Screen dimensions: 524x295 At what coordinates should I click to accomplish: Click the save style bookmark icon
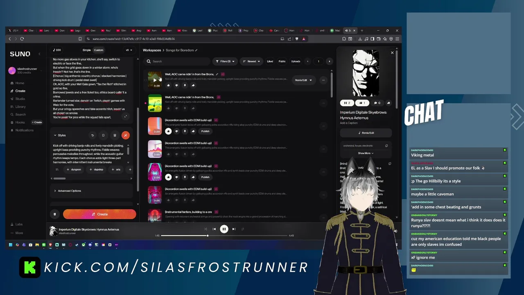point(103,135)
